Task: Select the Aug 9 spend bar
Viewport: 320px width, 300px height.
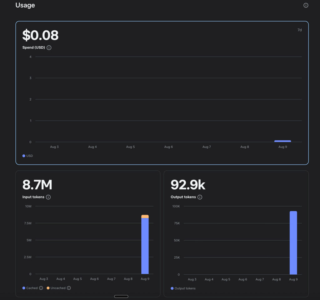Action: [x=282, y=141]
